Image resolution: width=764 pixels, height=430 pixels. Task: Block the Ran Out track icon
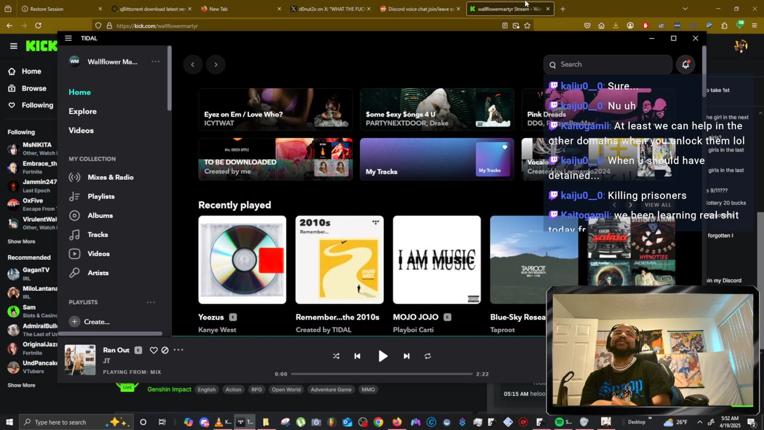165,350
